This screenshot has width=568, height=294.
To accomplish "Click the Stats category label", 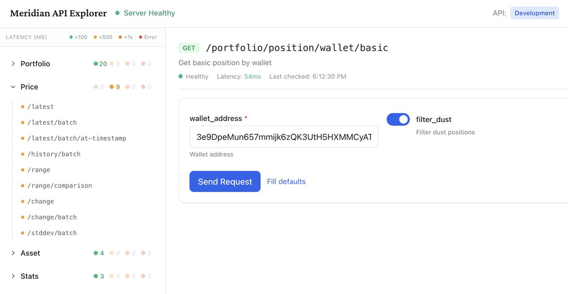I will coord(29,277).
